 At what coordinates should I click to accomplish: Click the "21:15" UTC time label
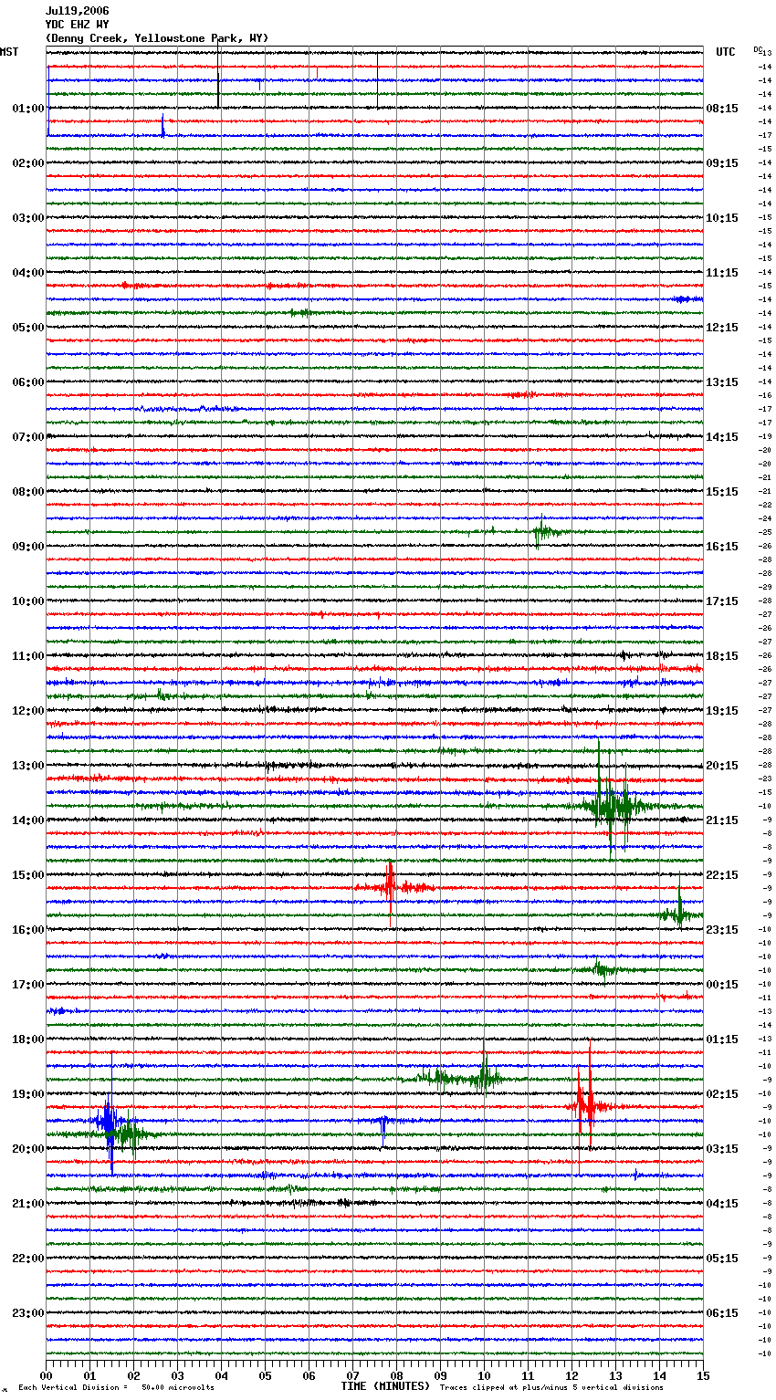722,820
